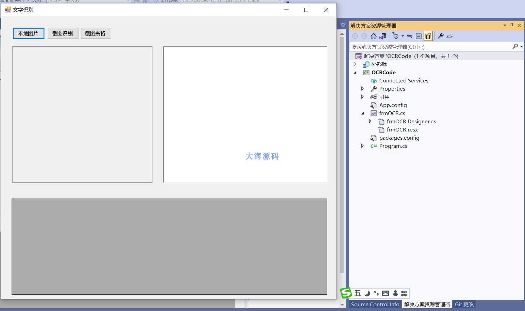Viewport: 525px width, 311px height.
Task: Collapse the OCRCode project node
Action: [x=355, y=72]
